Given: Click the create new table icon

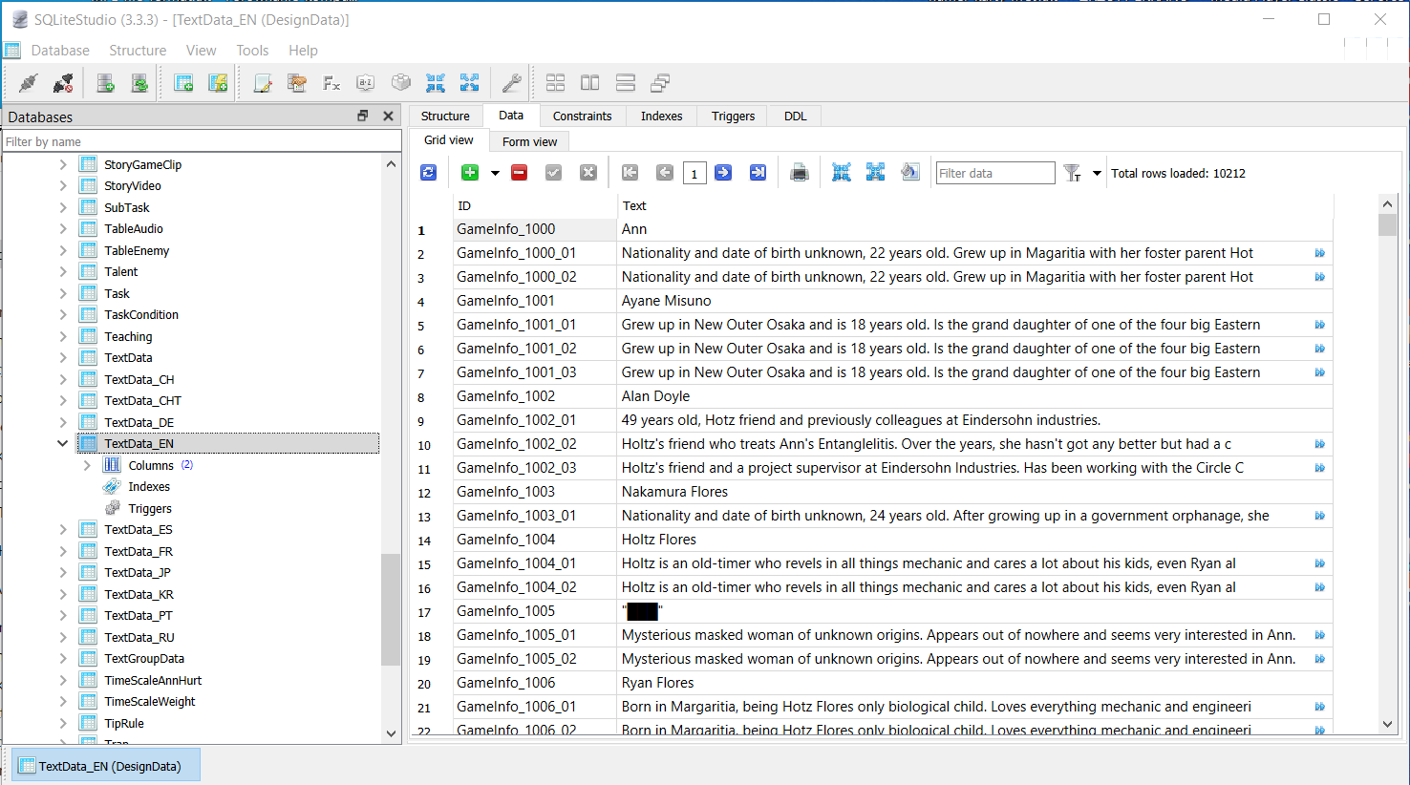Looking at the screenshot, I should pyautogui.click(x=183, y=84).
